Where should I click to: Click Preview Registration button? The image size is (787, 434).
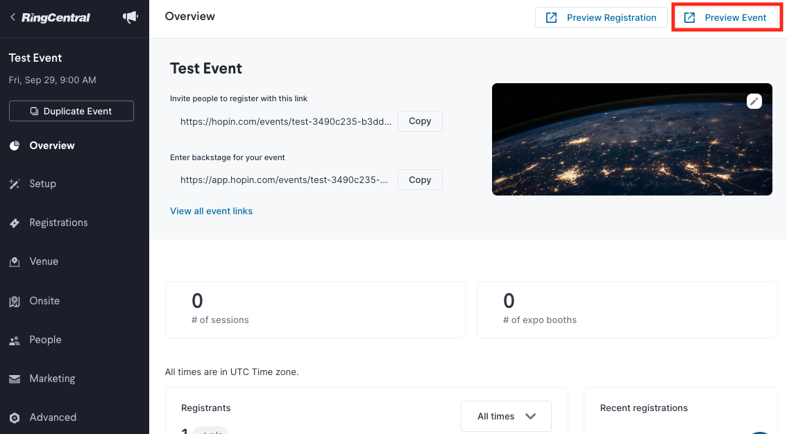(x=601, y=17)
